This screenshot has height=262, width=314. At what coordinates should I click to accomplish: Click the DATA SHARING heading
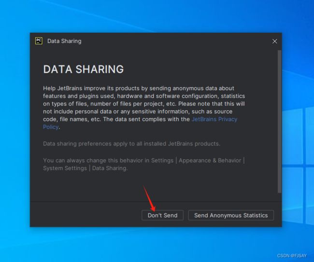point(84,69)
